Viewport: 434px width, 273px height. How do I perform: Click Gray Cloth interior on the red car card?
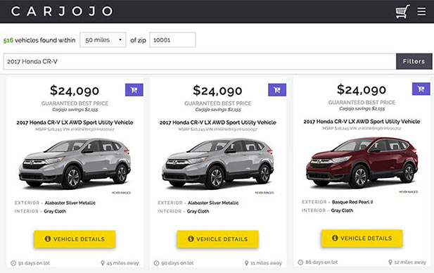tap(342, 210)
